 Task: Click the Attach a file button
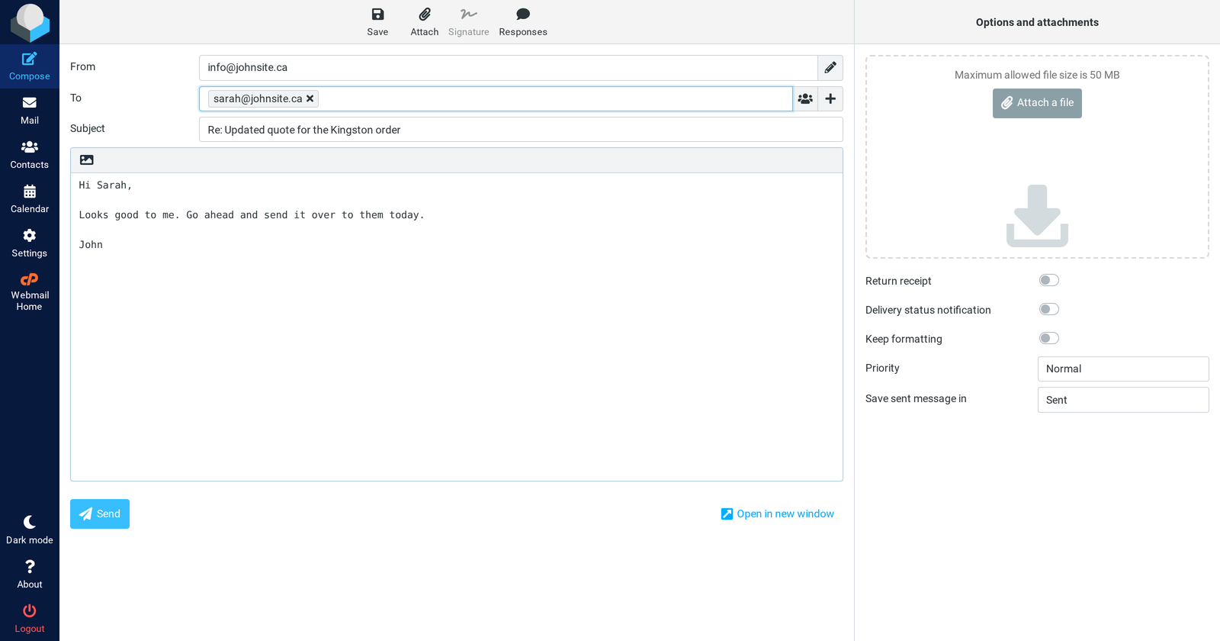pos(1037,103)
